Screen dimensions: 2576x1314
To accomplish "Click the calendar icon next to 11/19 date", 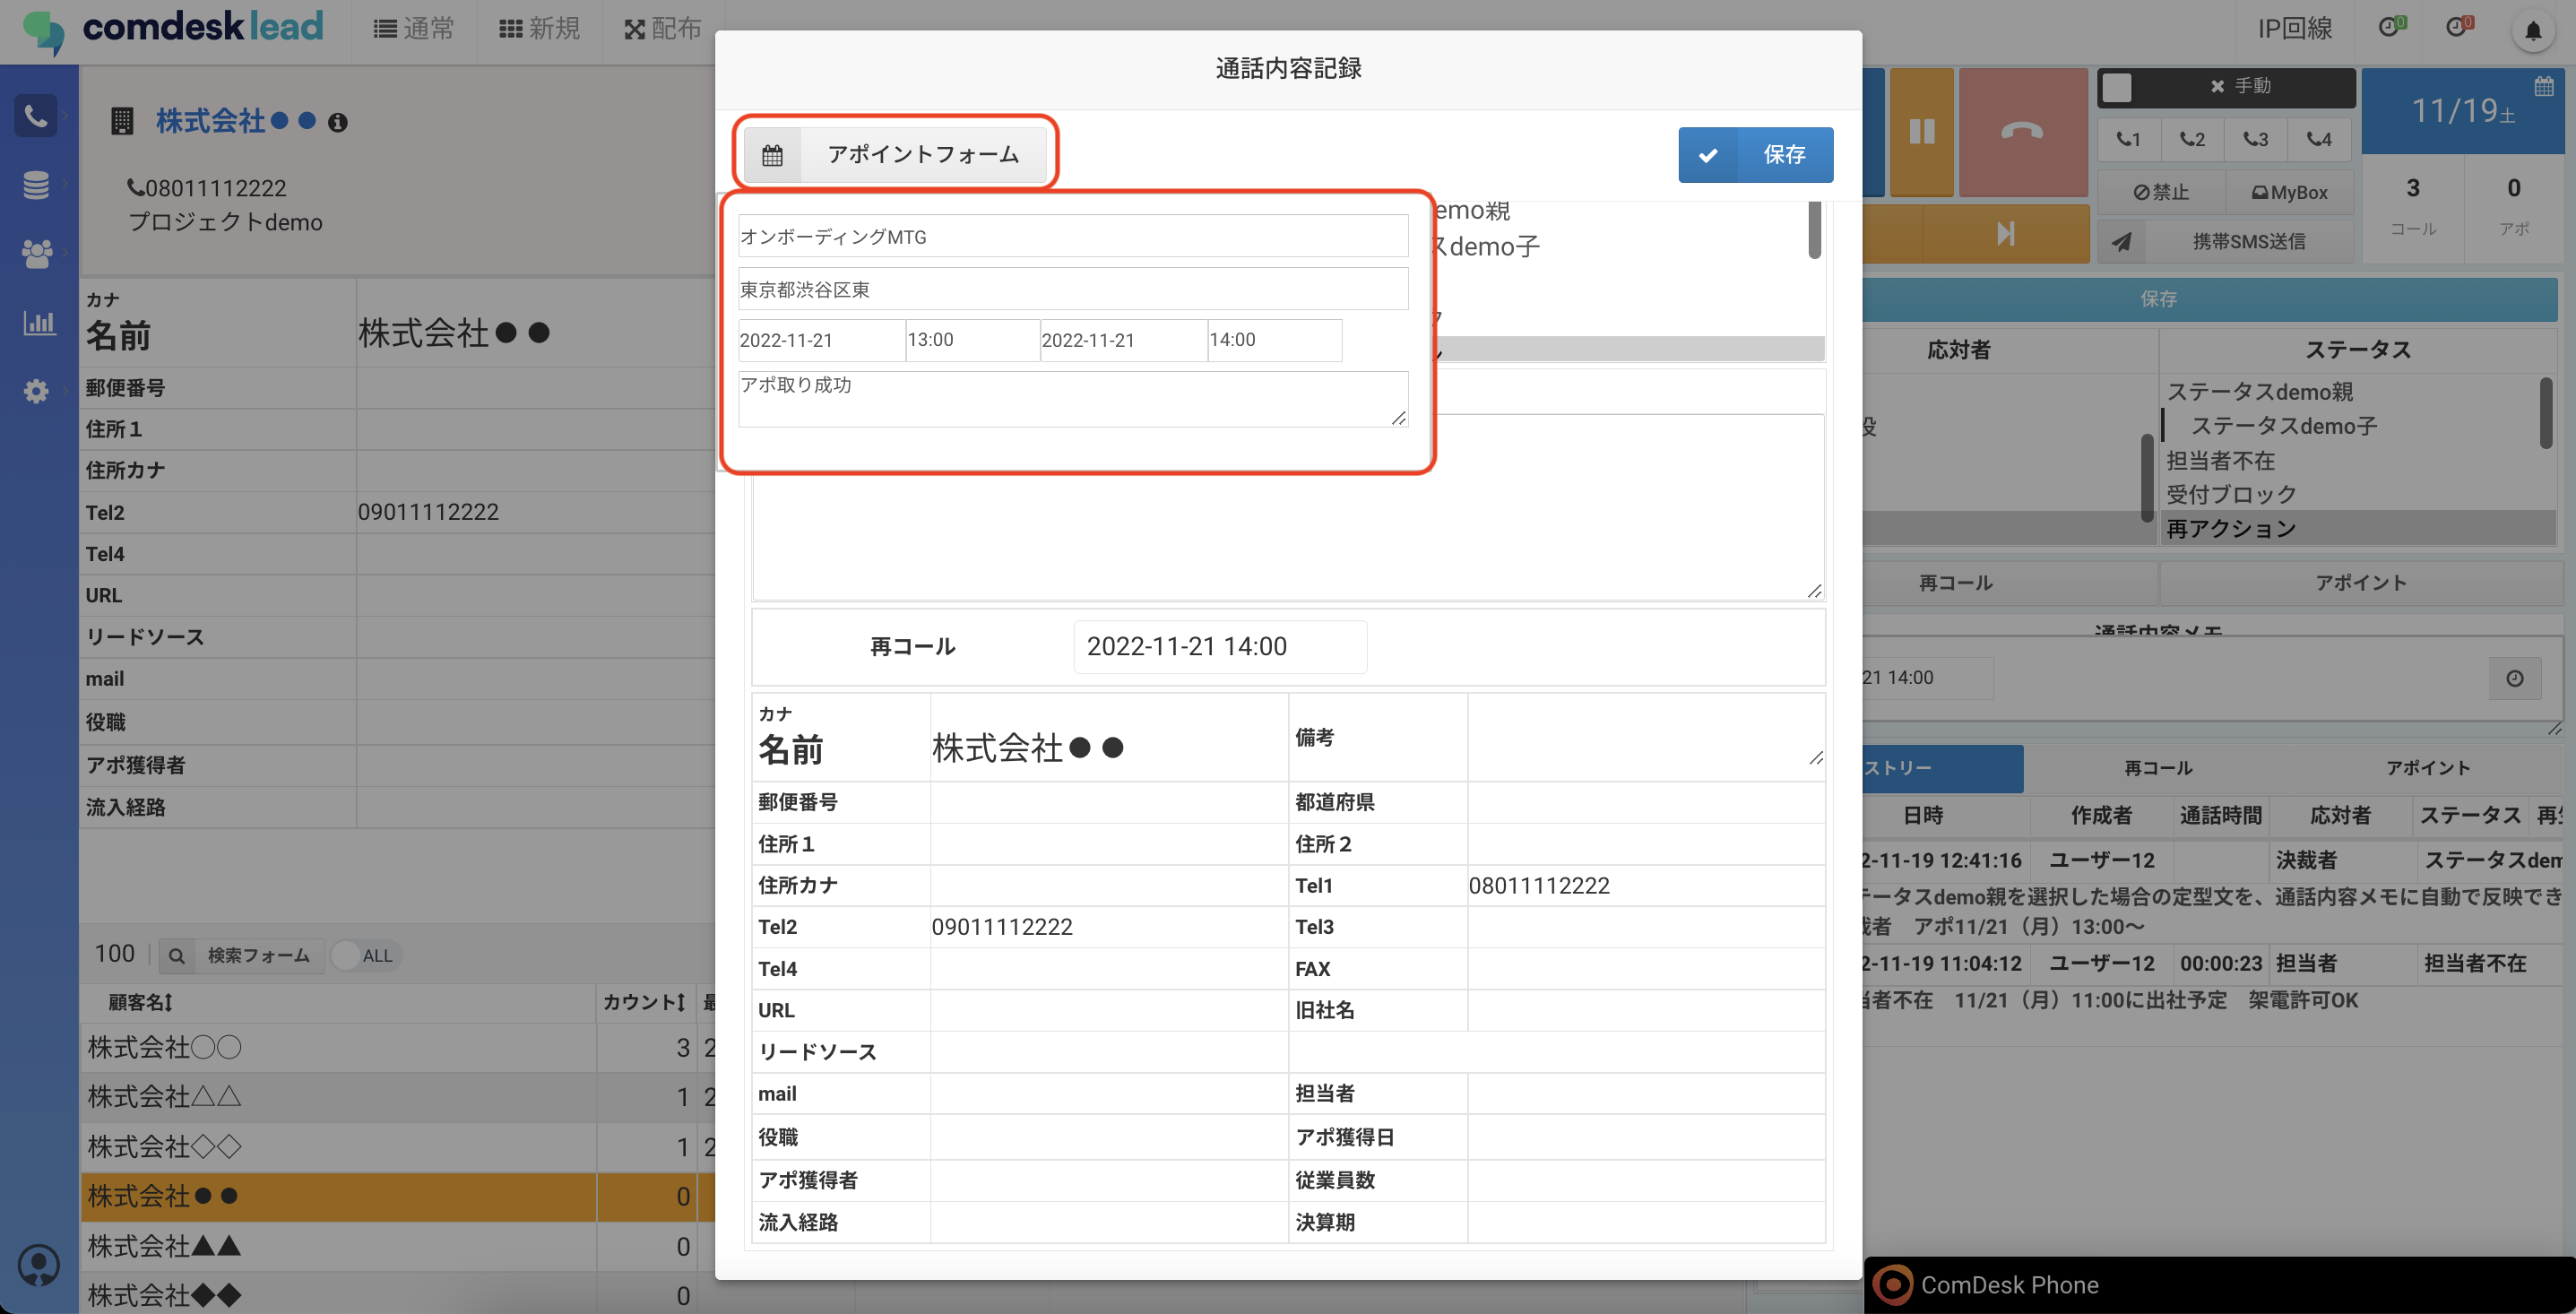I will 2544,87.
